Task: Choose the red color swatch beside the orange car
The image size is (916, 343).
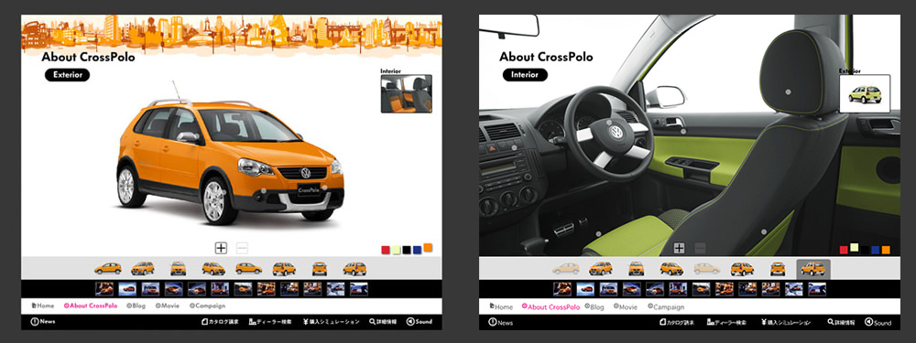Action: point(385,250)
